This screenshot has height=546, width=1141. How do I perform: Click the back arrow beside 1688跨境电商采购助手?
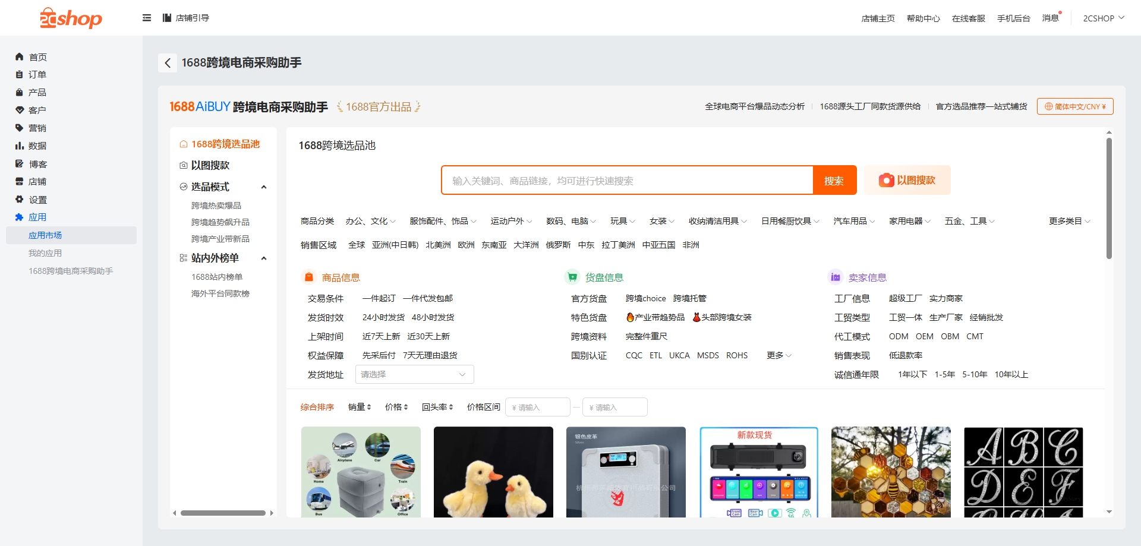click(x=168, y=63)
